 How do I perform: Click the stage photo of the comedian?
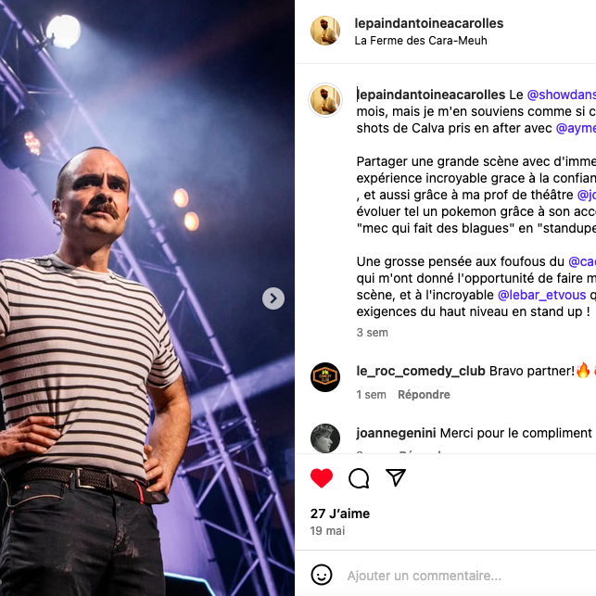click(x=147, y=298)
